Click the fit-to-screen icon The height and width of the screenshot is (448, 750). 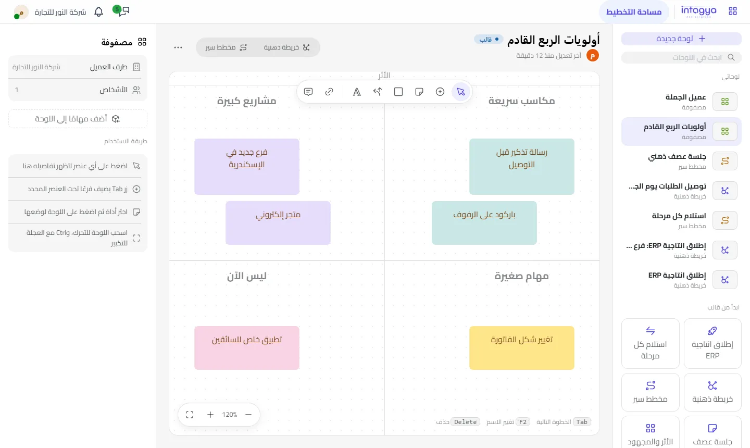click(x=190, y=415)
